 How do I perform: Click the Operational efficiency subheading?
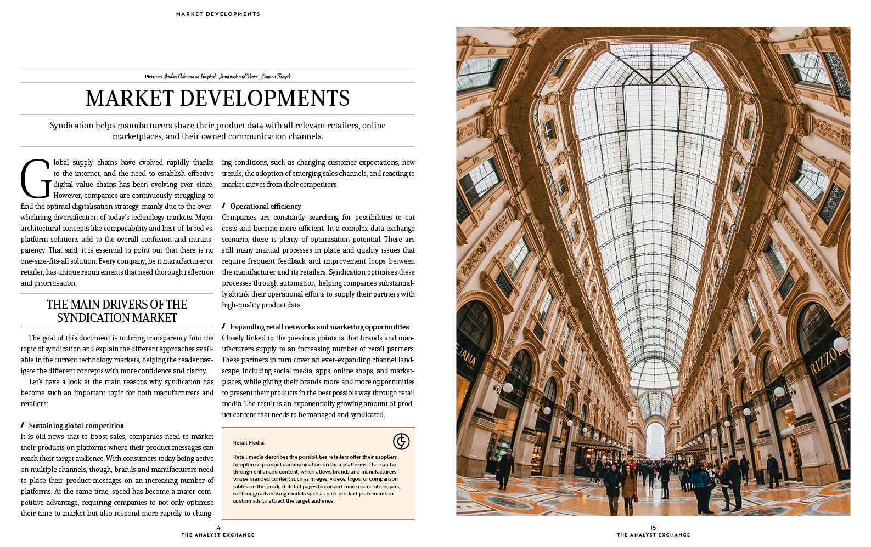pyautogui.click(x=266, y=206)
